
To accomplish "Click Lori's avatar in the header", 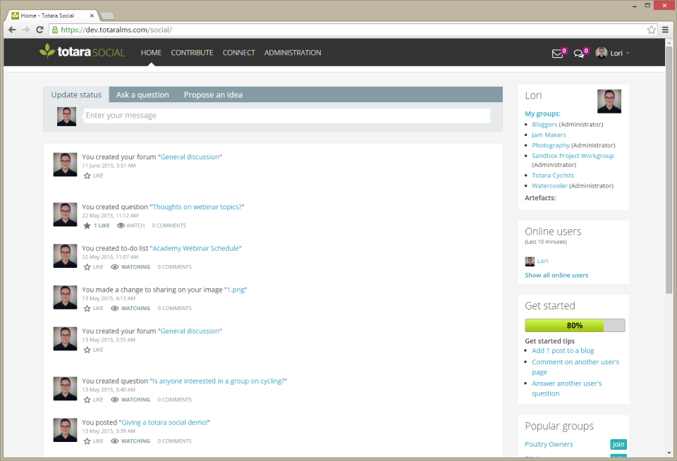I will point(601,53).
